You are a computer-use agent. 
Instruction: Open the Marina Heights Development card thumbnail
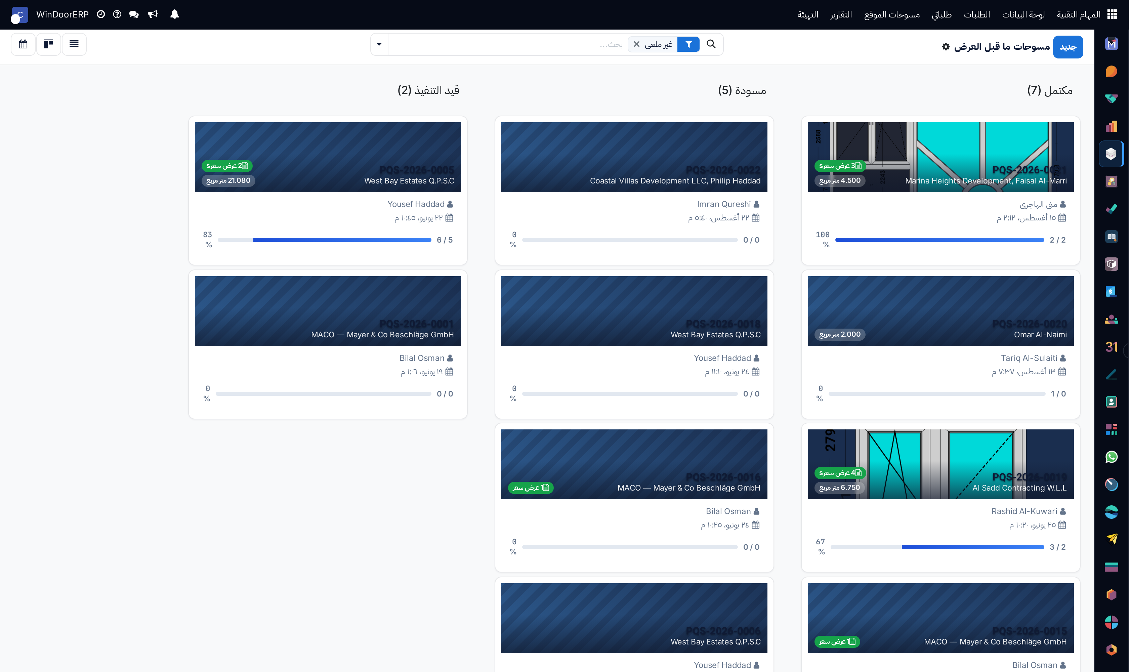pos(940,157)
